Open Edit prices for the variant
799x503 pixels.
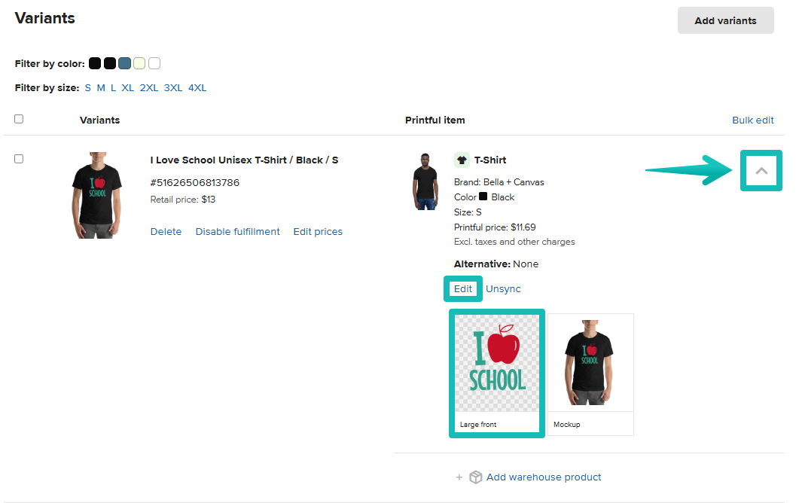point(317,231)
